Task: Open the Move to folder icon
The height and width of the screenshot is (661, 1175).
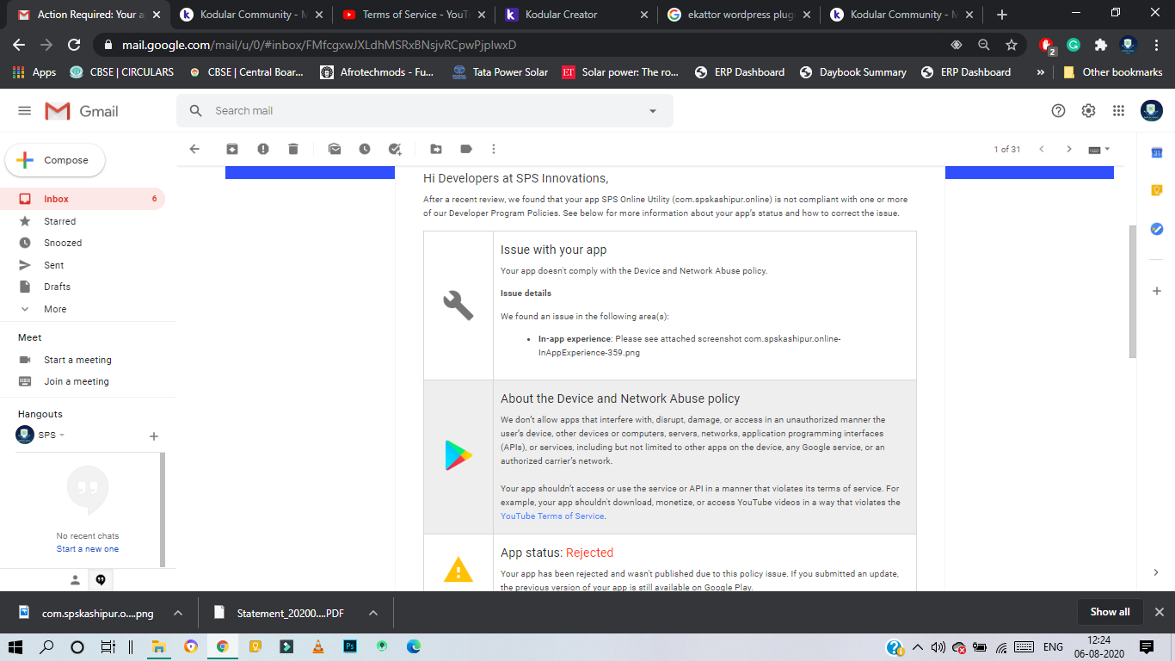Action: point(436,149)
